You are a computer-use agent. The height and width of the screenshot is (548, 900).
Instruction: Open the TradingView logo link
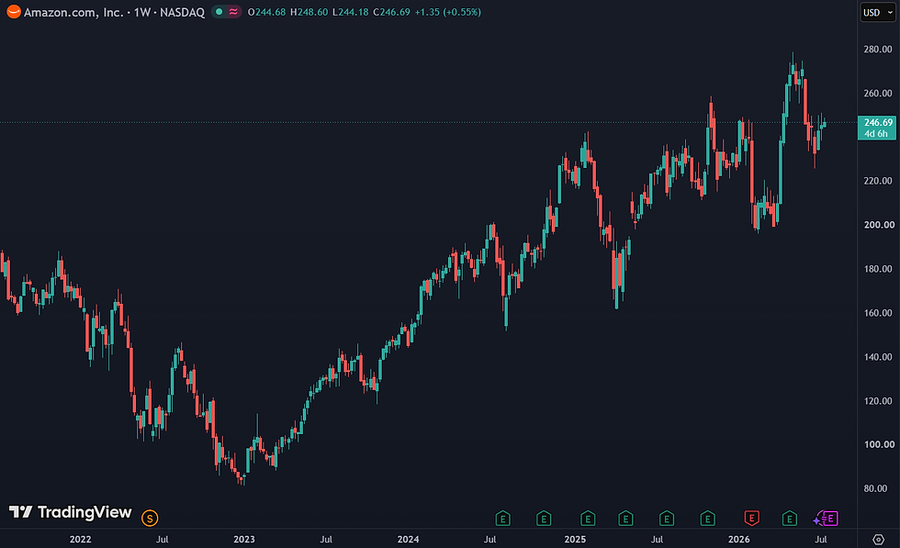[x=70, y=512]
